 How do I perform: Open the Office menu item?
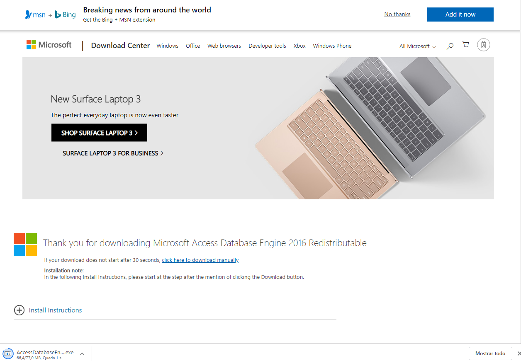point(193,46)
